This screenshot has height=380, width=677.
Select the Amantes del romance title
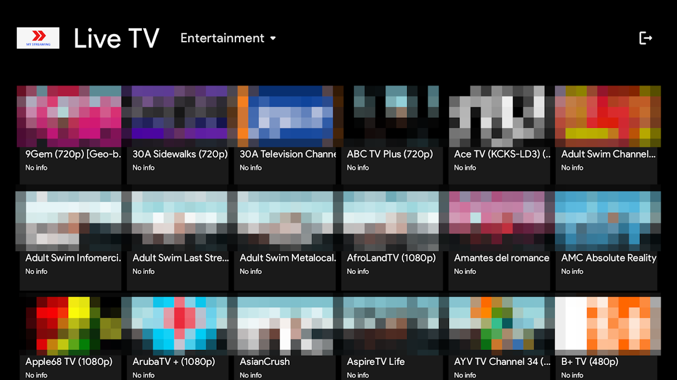coord(502,258)
